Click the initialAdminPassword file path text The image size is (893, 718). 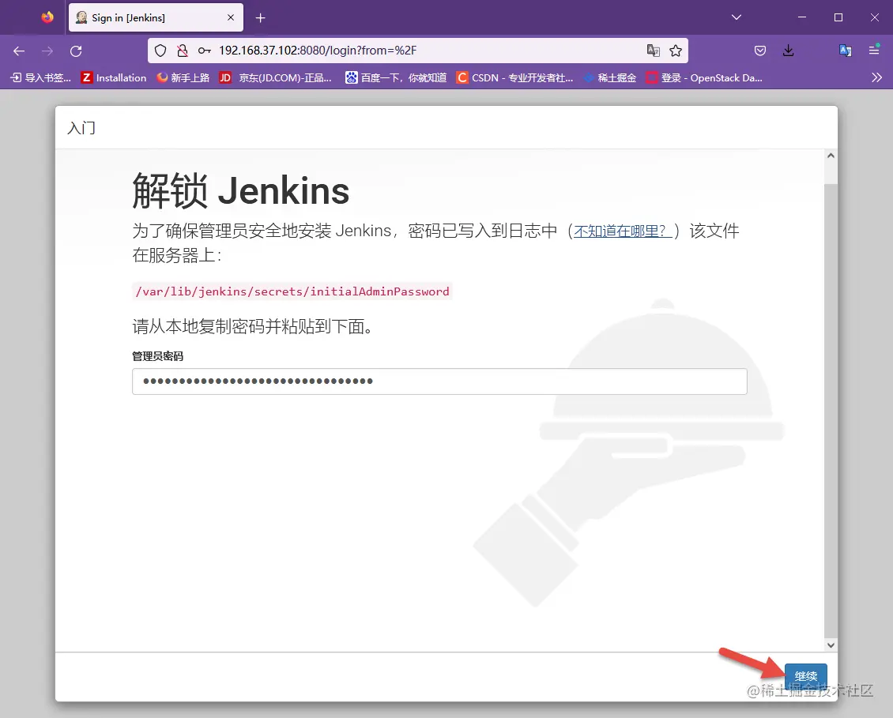292,291
